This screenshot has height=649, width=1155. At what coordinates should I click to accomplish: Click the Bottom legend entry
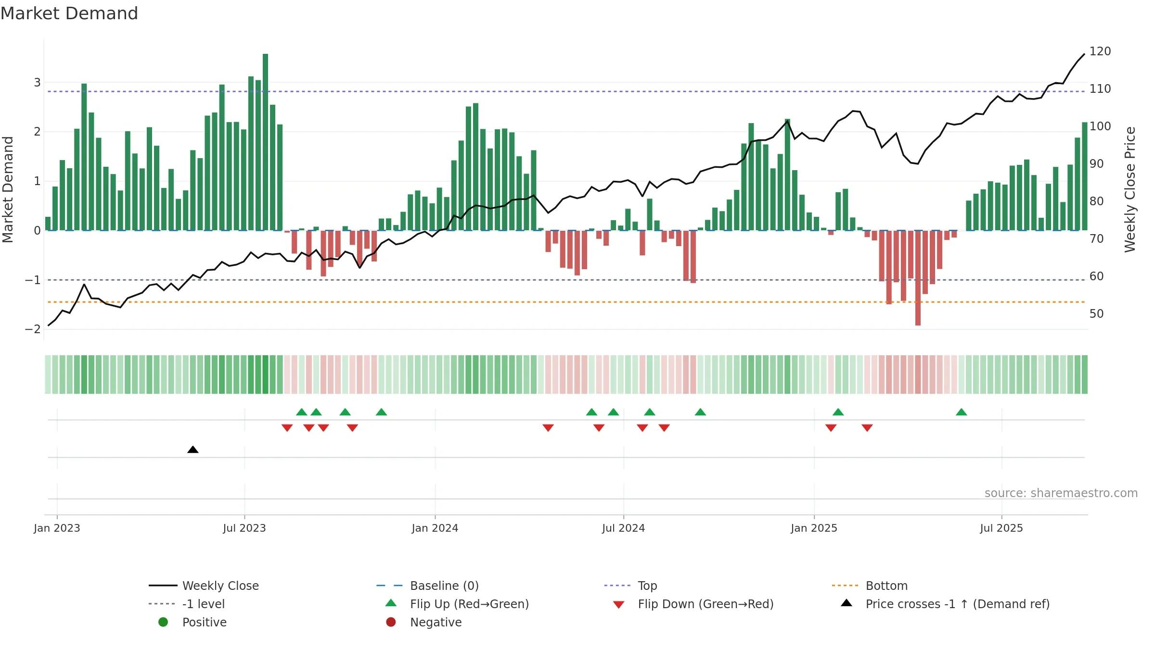click(x=870, y=586)
